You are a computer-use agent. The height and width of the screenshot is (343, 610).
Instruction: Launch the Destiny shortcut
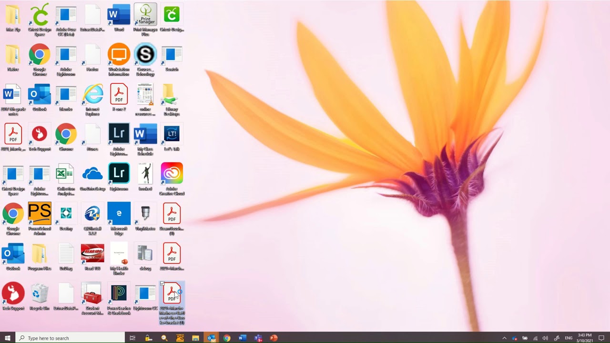pyautogui.click(x=66, y=218)
